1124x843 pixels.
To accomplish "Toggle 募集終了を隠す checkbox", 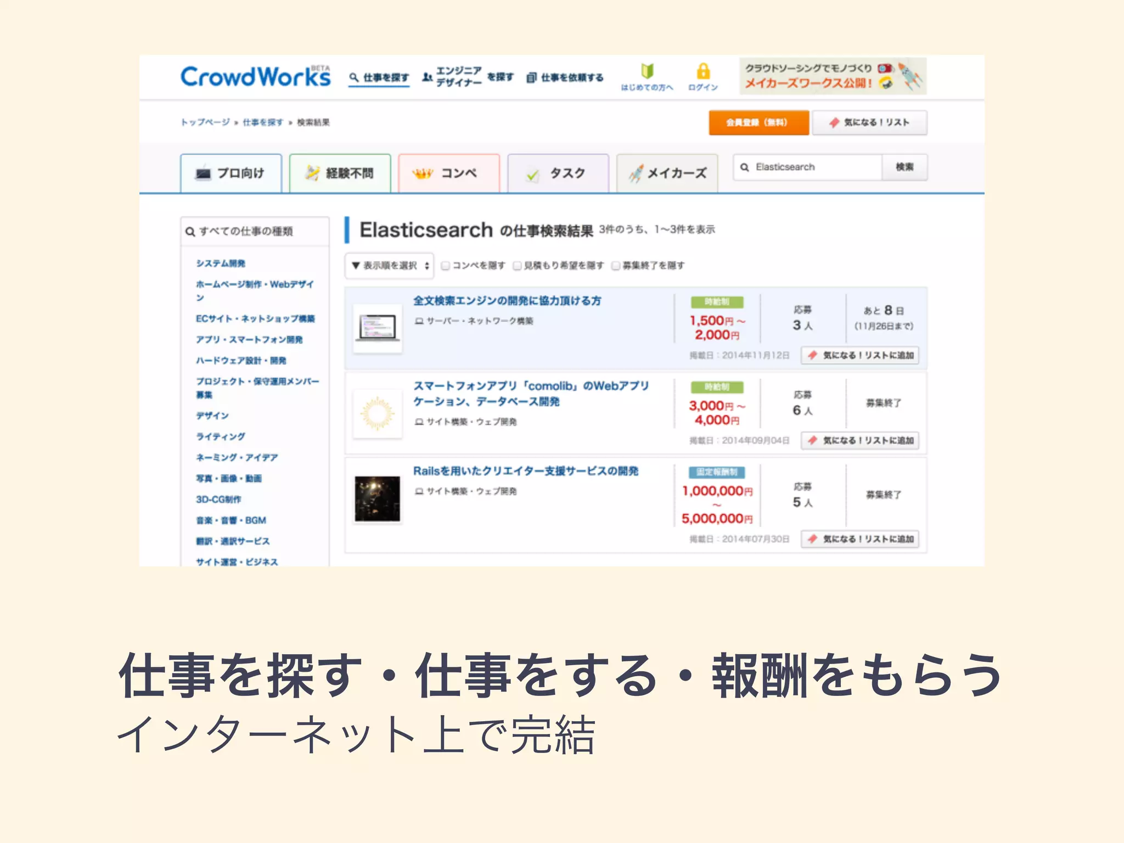I will pyautogui.click(x=616, y=266).
